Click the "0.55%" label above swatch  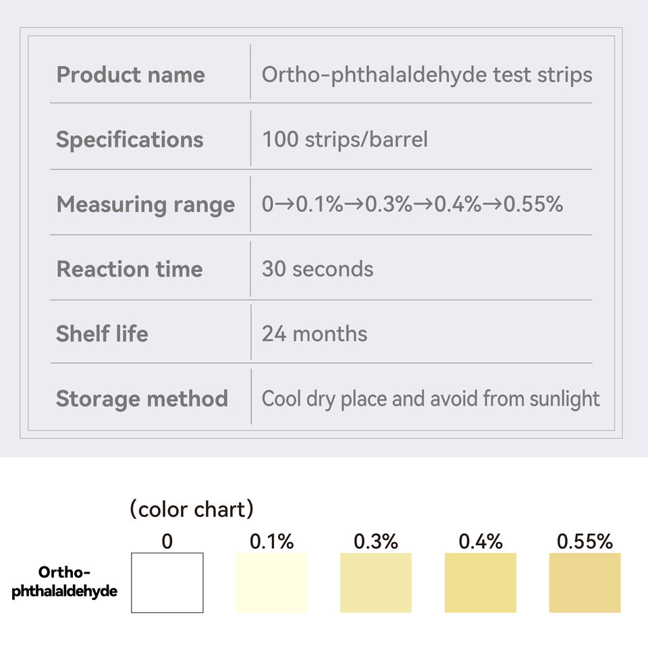pos(585,541)
